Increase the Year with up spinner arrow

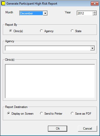(x=95, y=12)
